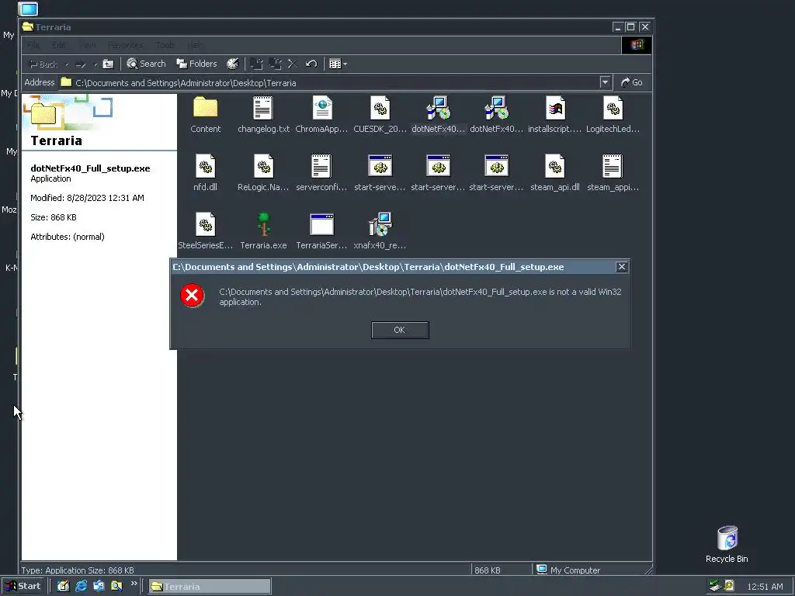Click the Windows logo throbber icon
Image resolution: width=795 pixels, height=596 pixels.
(637, 45)
